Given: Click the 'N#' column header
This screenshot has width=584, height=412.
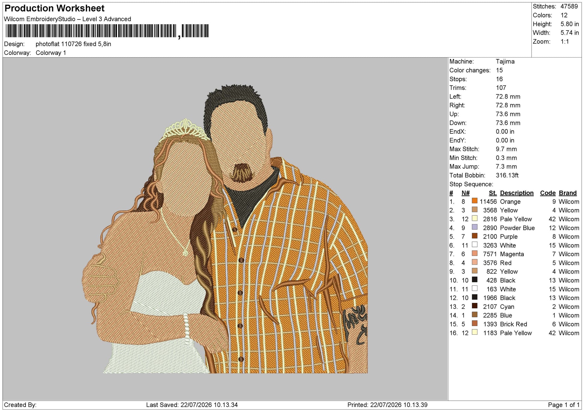Looking at the screenshot, I should click(x=465, y=193).
